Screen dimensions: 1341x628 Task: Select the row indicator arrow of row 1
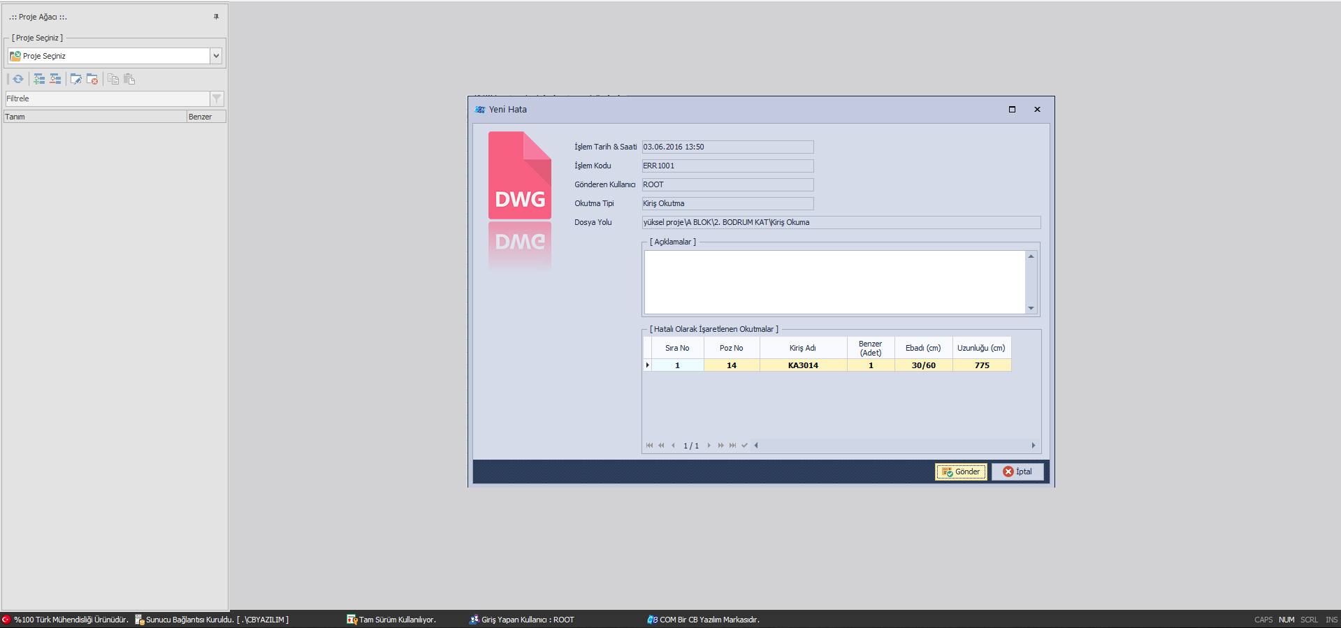click(647, 365)
